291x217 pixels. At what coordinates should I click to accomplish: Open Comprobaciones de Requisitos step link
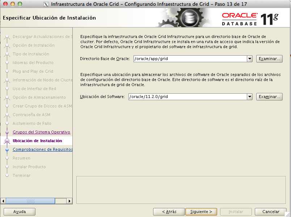click(42, 149)
